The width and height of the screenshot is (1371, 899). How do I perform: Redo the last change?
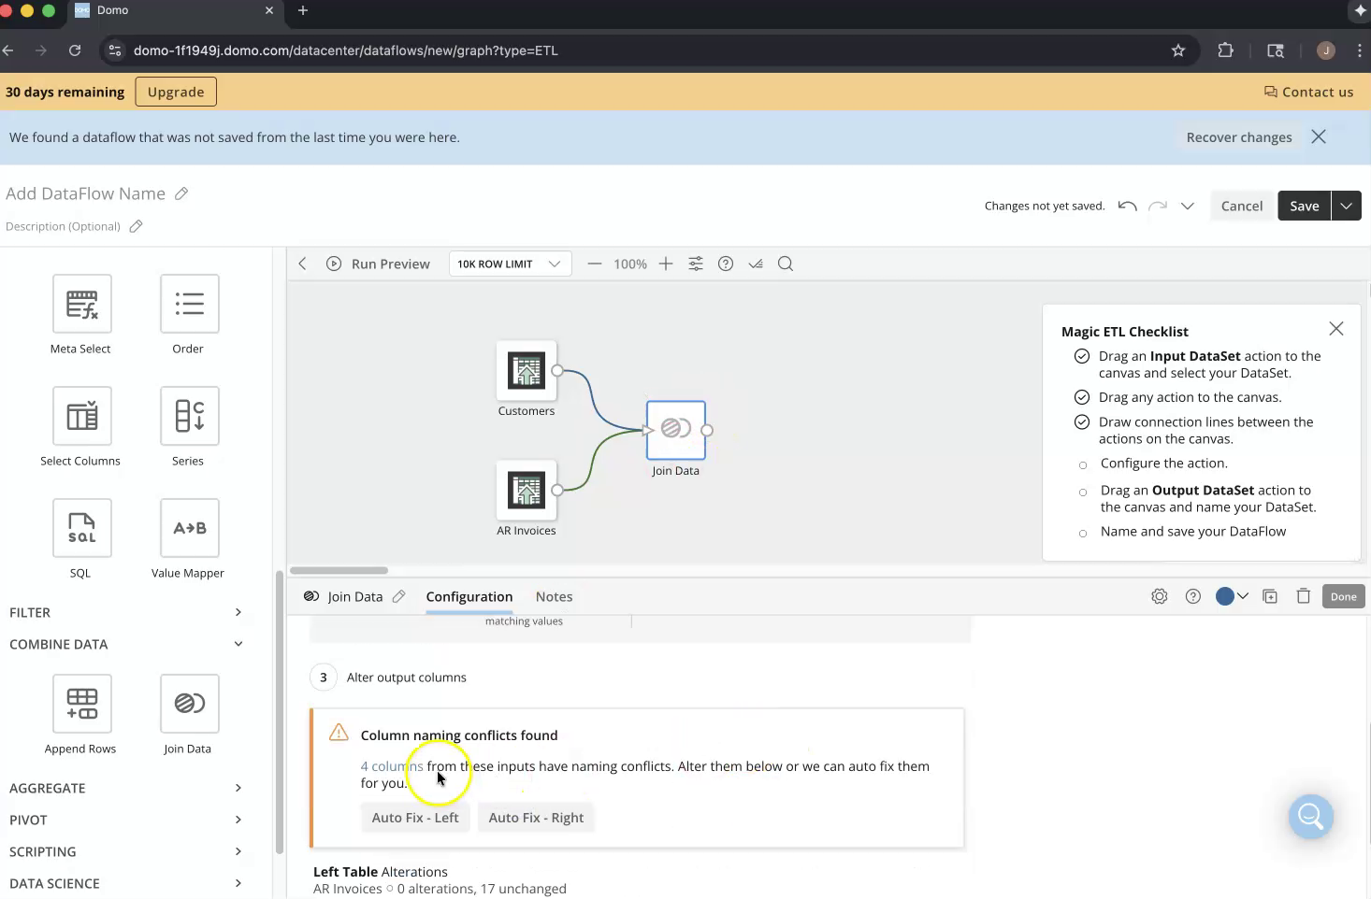click(1158, 206)
